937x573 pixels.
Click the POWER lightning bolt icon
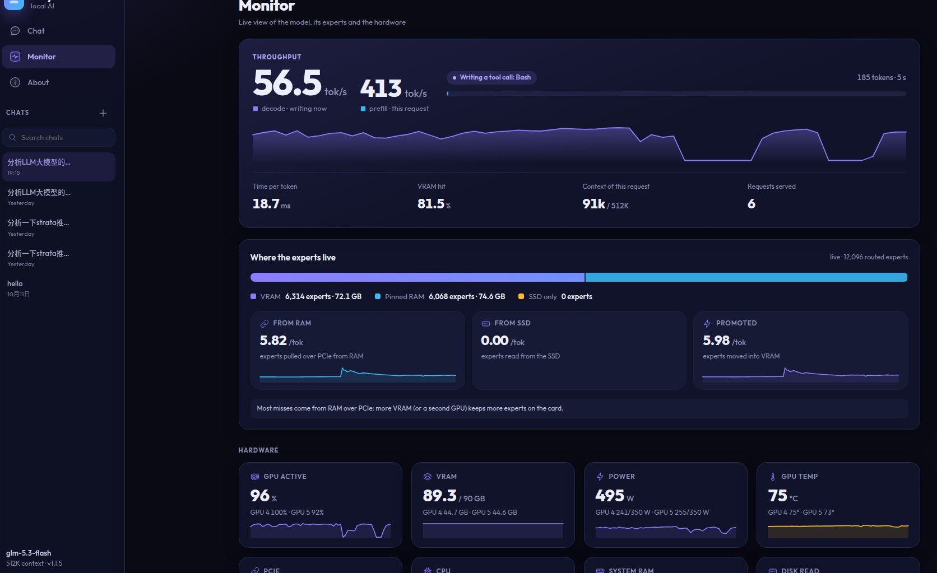click(600, 477)
